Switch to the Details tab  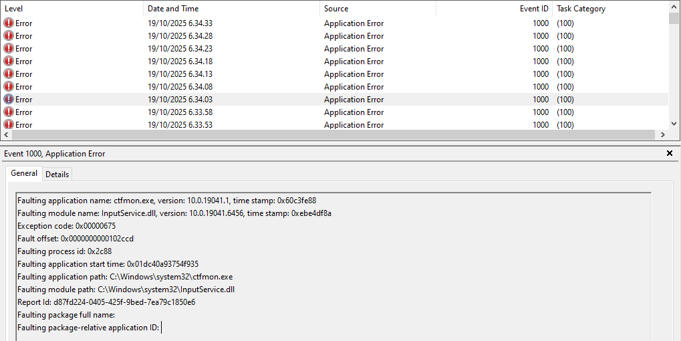57,175
